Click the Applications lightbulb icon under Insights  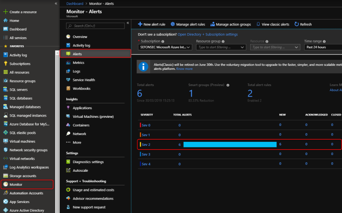[68, 108]
